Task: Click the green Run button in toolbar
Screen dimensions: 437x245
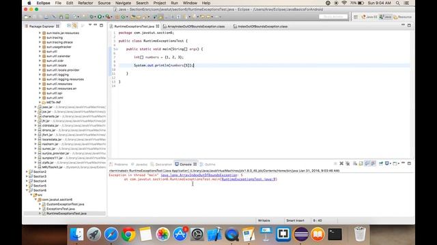Action: pyautogui.click(x=100, y=17)
